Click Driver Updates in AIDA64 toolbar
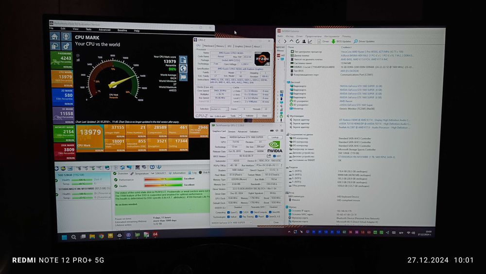The width and height of the screenshot is (486, 274). pyautogui.click(x=364, y=41)
